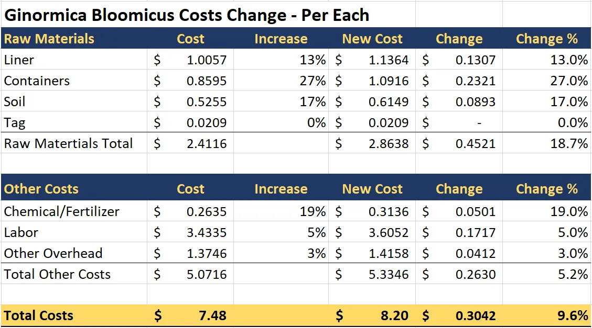Select raw materials new total 2.8638
Viewport: 592px width, 328px height.
389,143
